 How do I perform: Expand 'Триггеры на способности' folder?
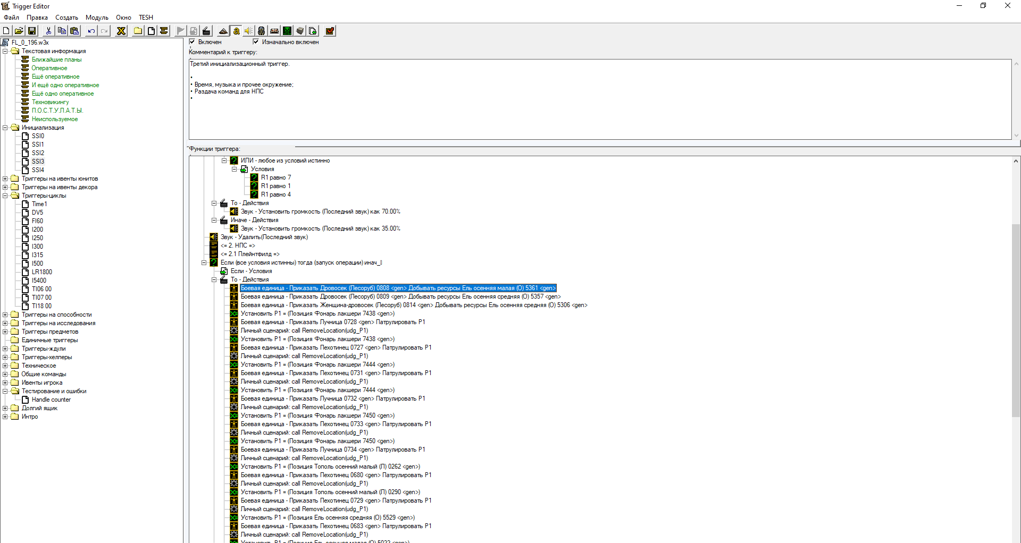pos(5,315)
